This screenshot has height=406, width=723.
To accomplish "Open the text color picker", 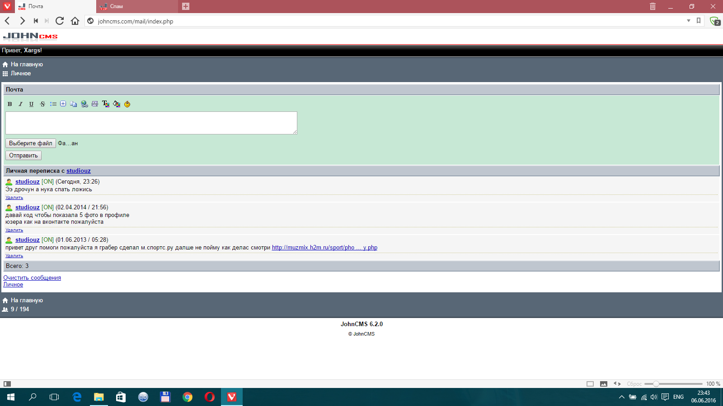I will [x=106, y=104].
